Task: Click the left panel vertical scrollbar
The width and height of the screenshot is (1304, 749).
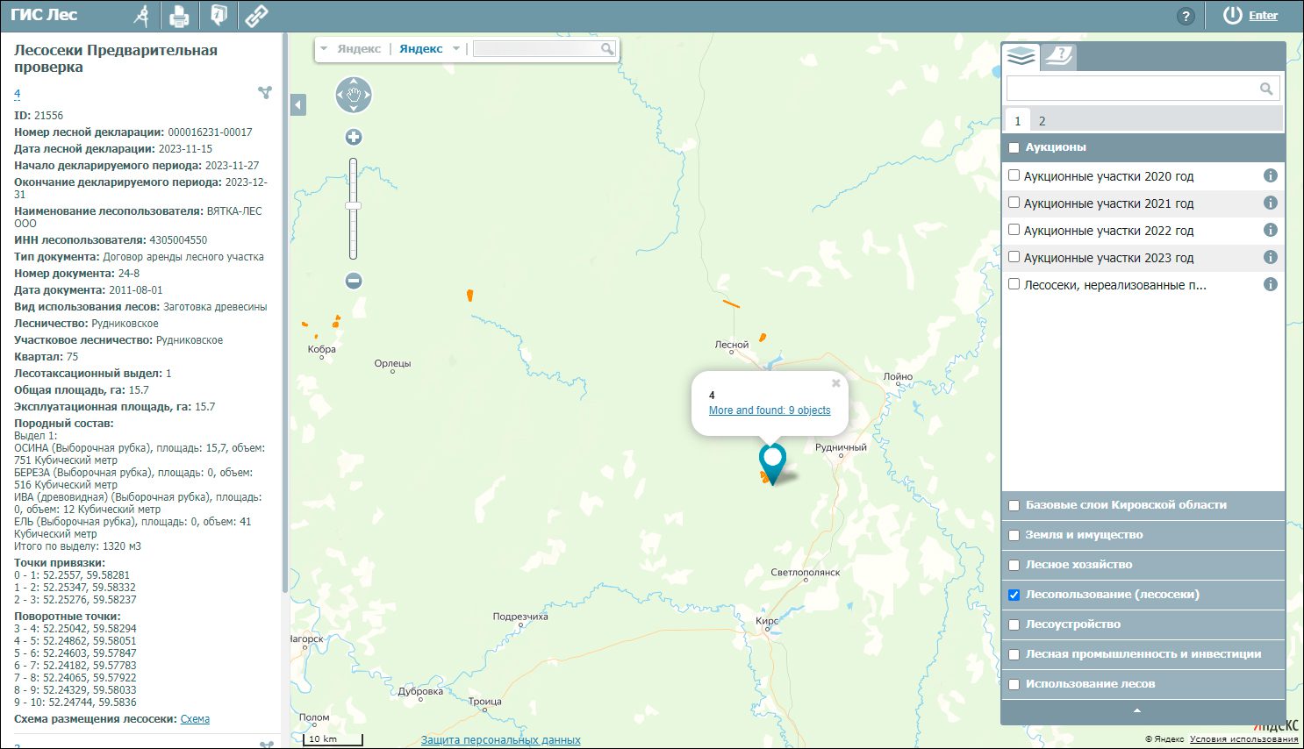Action: [284, 313]
